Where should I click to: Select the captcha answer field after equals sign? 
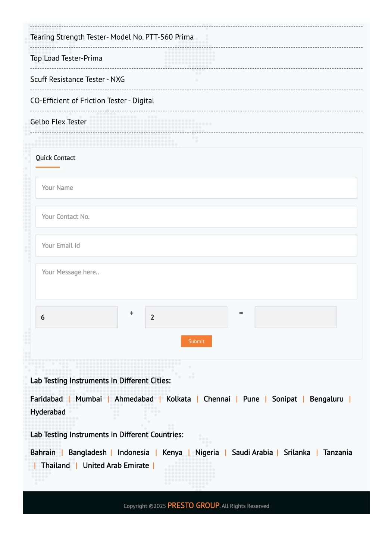(x=296, y=317)
